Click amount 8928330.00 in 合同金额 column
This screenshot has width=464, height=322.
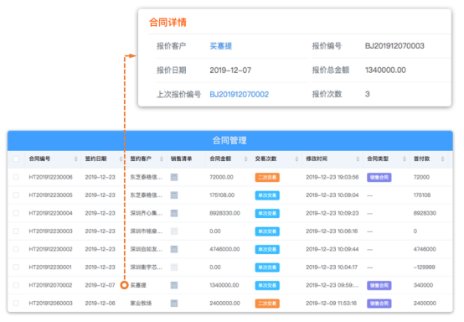click(x=225, y=213)
